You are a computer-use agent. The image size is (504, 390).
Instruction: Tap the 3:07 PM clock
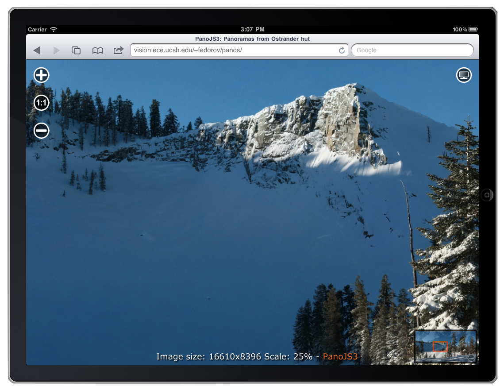253,29
